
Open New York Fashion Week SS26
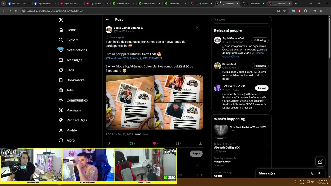[x=241, y=132]
